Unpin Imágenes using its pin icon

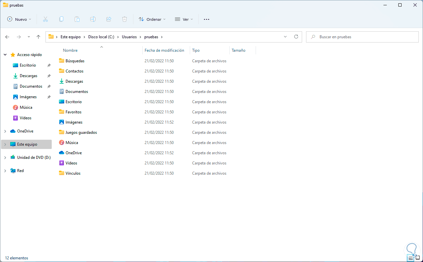pos(49,97)
